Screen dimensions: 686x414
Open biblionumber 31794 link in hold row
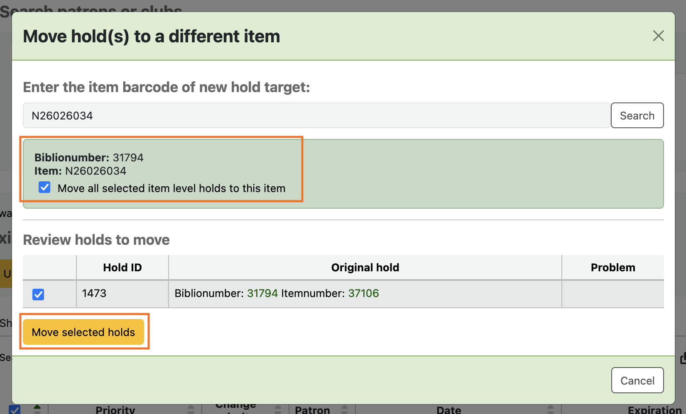pyautogui.click(x=262, y=293)
